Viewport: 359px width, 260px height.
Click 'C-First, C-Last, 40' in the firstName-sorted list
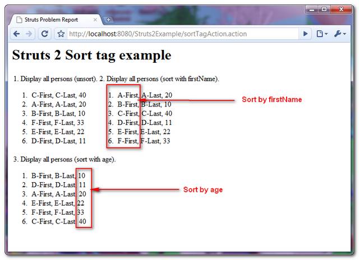[145, 113]
